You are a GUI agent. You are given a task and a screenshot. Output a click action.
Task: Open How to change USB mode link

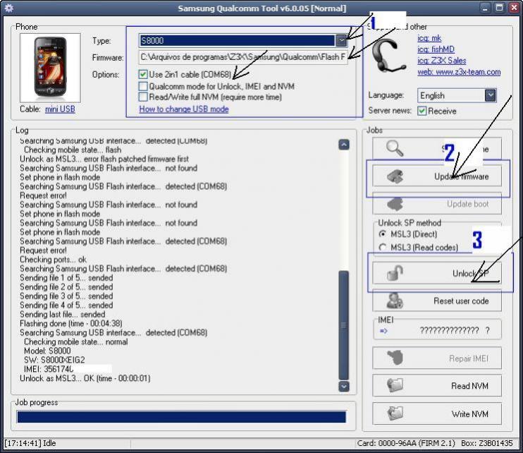(x=184, y=109)
